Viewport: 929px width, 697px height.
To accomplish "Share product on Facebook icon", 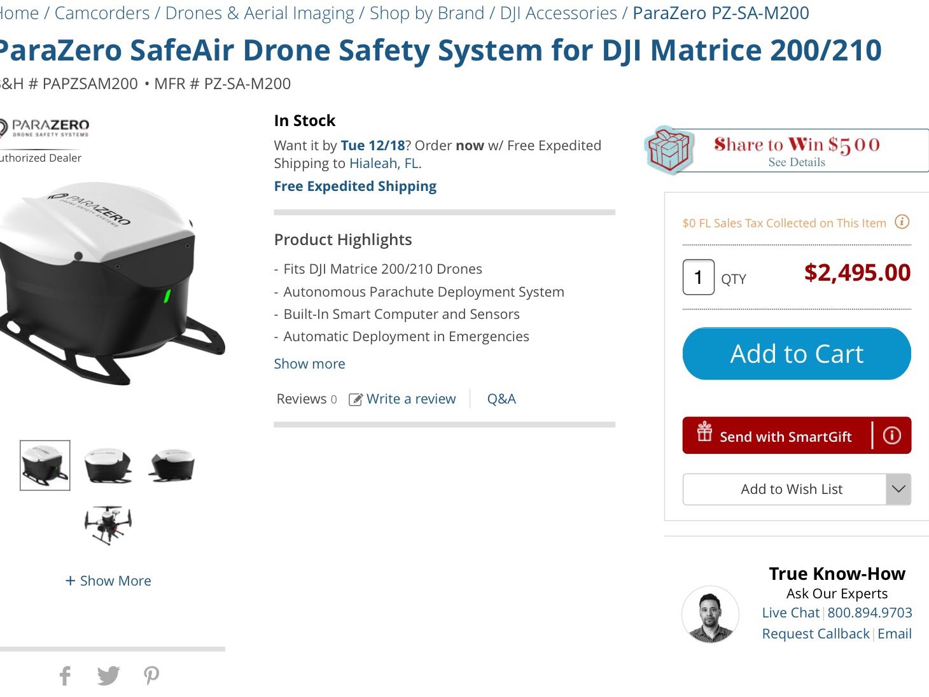I will [65, 675].
